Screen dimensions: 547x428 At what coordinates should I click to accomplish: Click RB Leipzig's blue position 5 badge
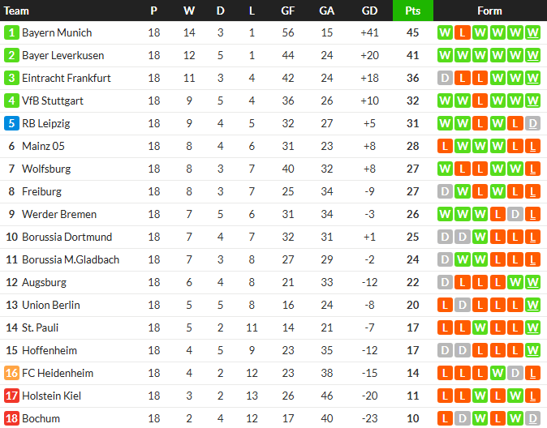point(11,124)
